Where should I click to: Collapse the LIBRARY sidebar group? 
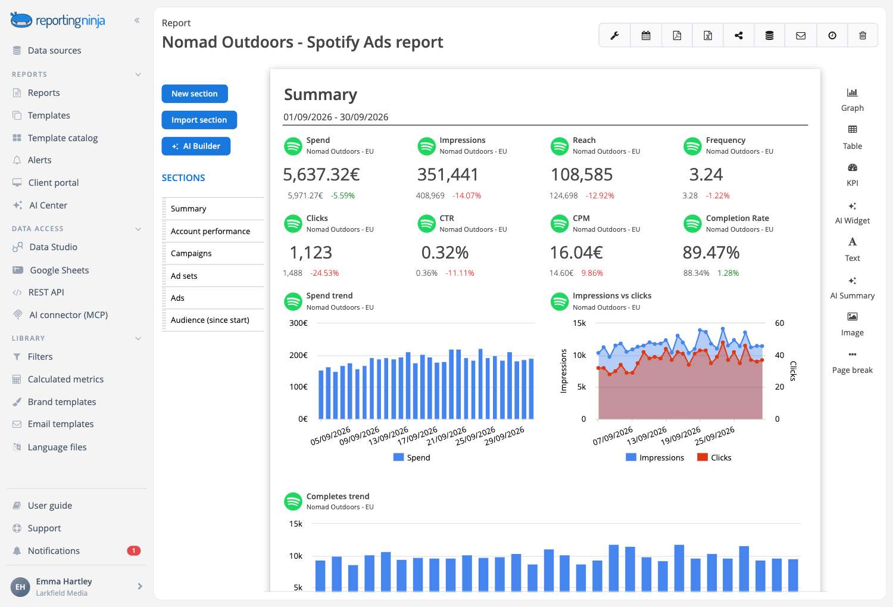coord(138,338)
